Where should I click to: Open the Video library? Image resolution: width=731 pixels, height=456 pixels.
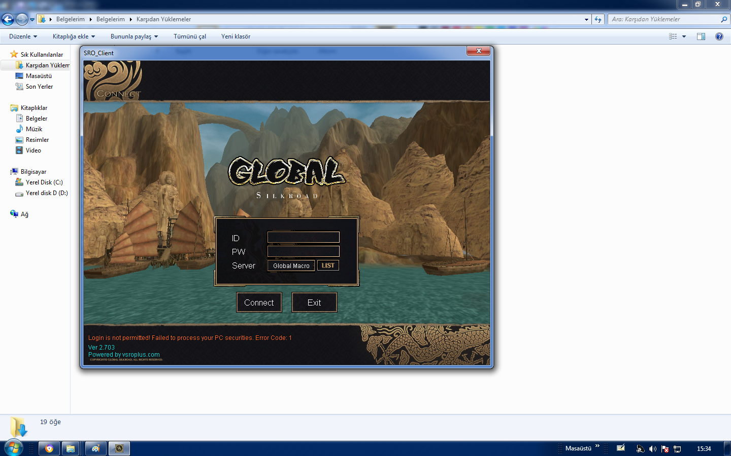pos(34,150)
